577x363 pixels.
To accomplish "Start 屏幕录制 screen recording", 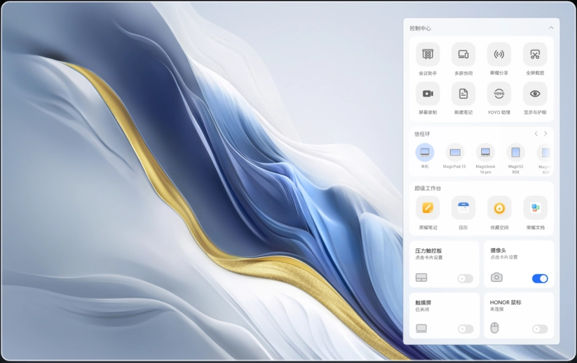I will tap(427, 94).
